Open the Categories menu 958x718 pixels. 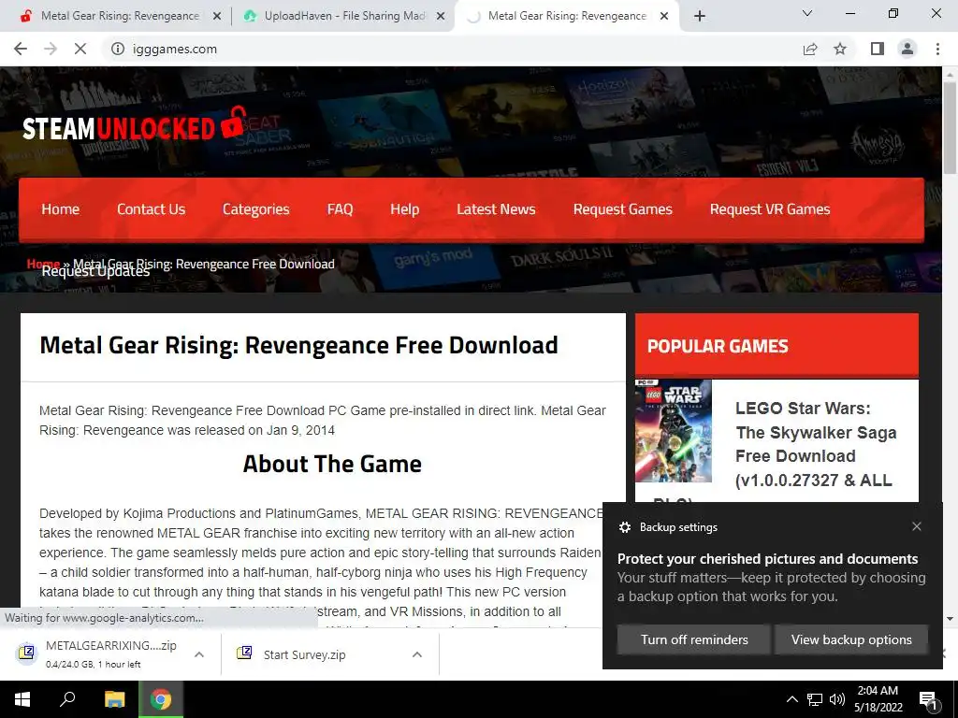point(256,209)
